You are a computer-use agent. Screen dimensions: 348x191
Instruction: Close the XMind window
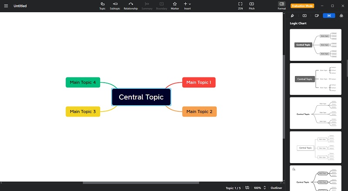343,6
